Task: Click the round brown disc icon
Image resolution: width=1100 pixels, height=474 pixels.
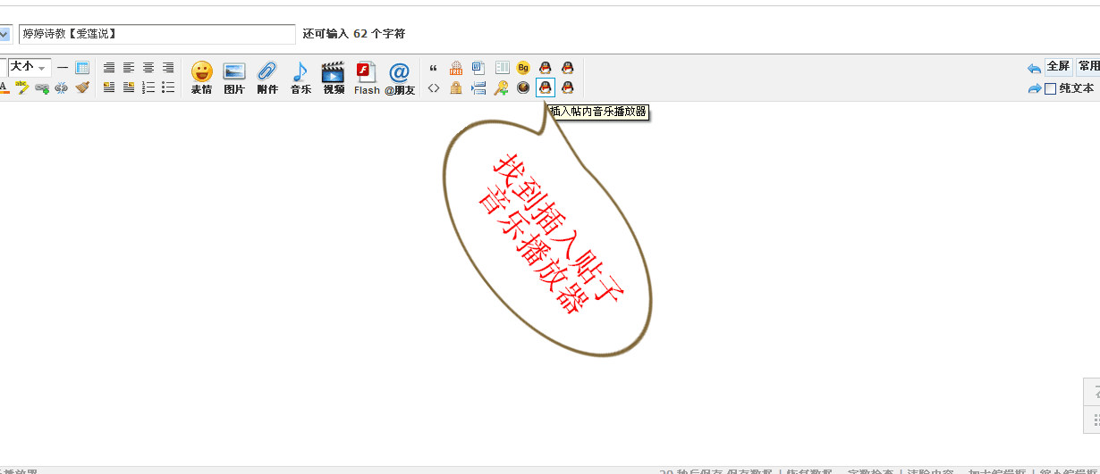Action: 523,87
